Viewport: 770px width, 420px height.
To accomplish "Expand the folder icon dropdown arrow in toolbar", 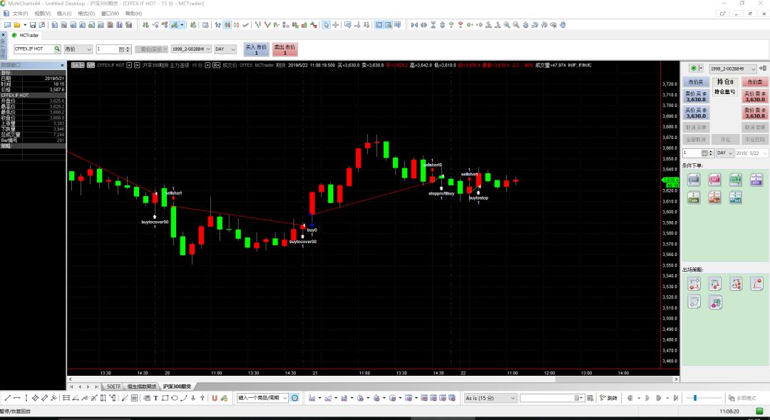I will (x=24, y=24).
